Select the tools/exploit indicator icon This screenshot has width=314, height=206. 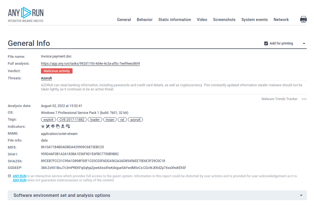pos(48,126)
